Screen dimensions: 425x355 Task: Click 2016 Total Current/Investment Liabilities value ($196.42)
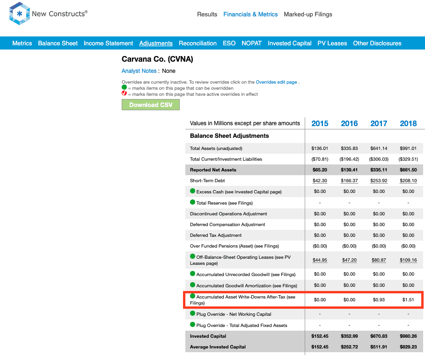(349, 159)
